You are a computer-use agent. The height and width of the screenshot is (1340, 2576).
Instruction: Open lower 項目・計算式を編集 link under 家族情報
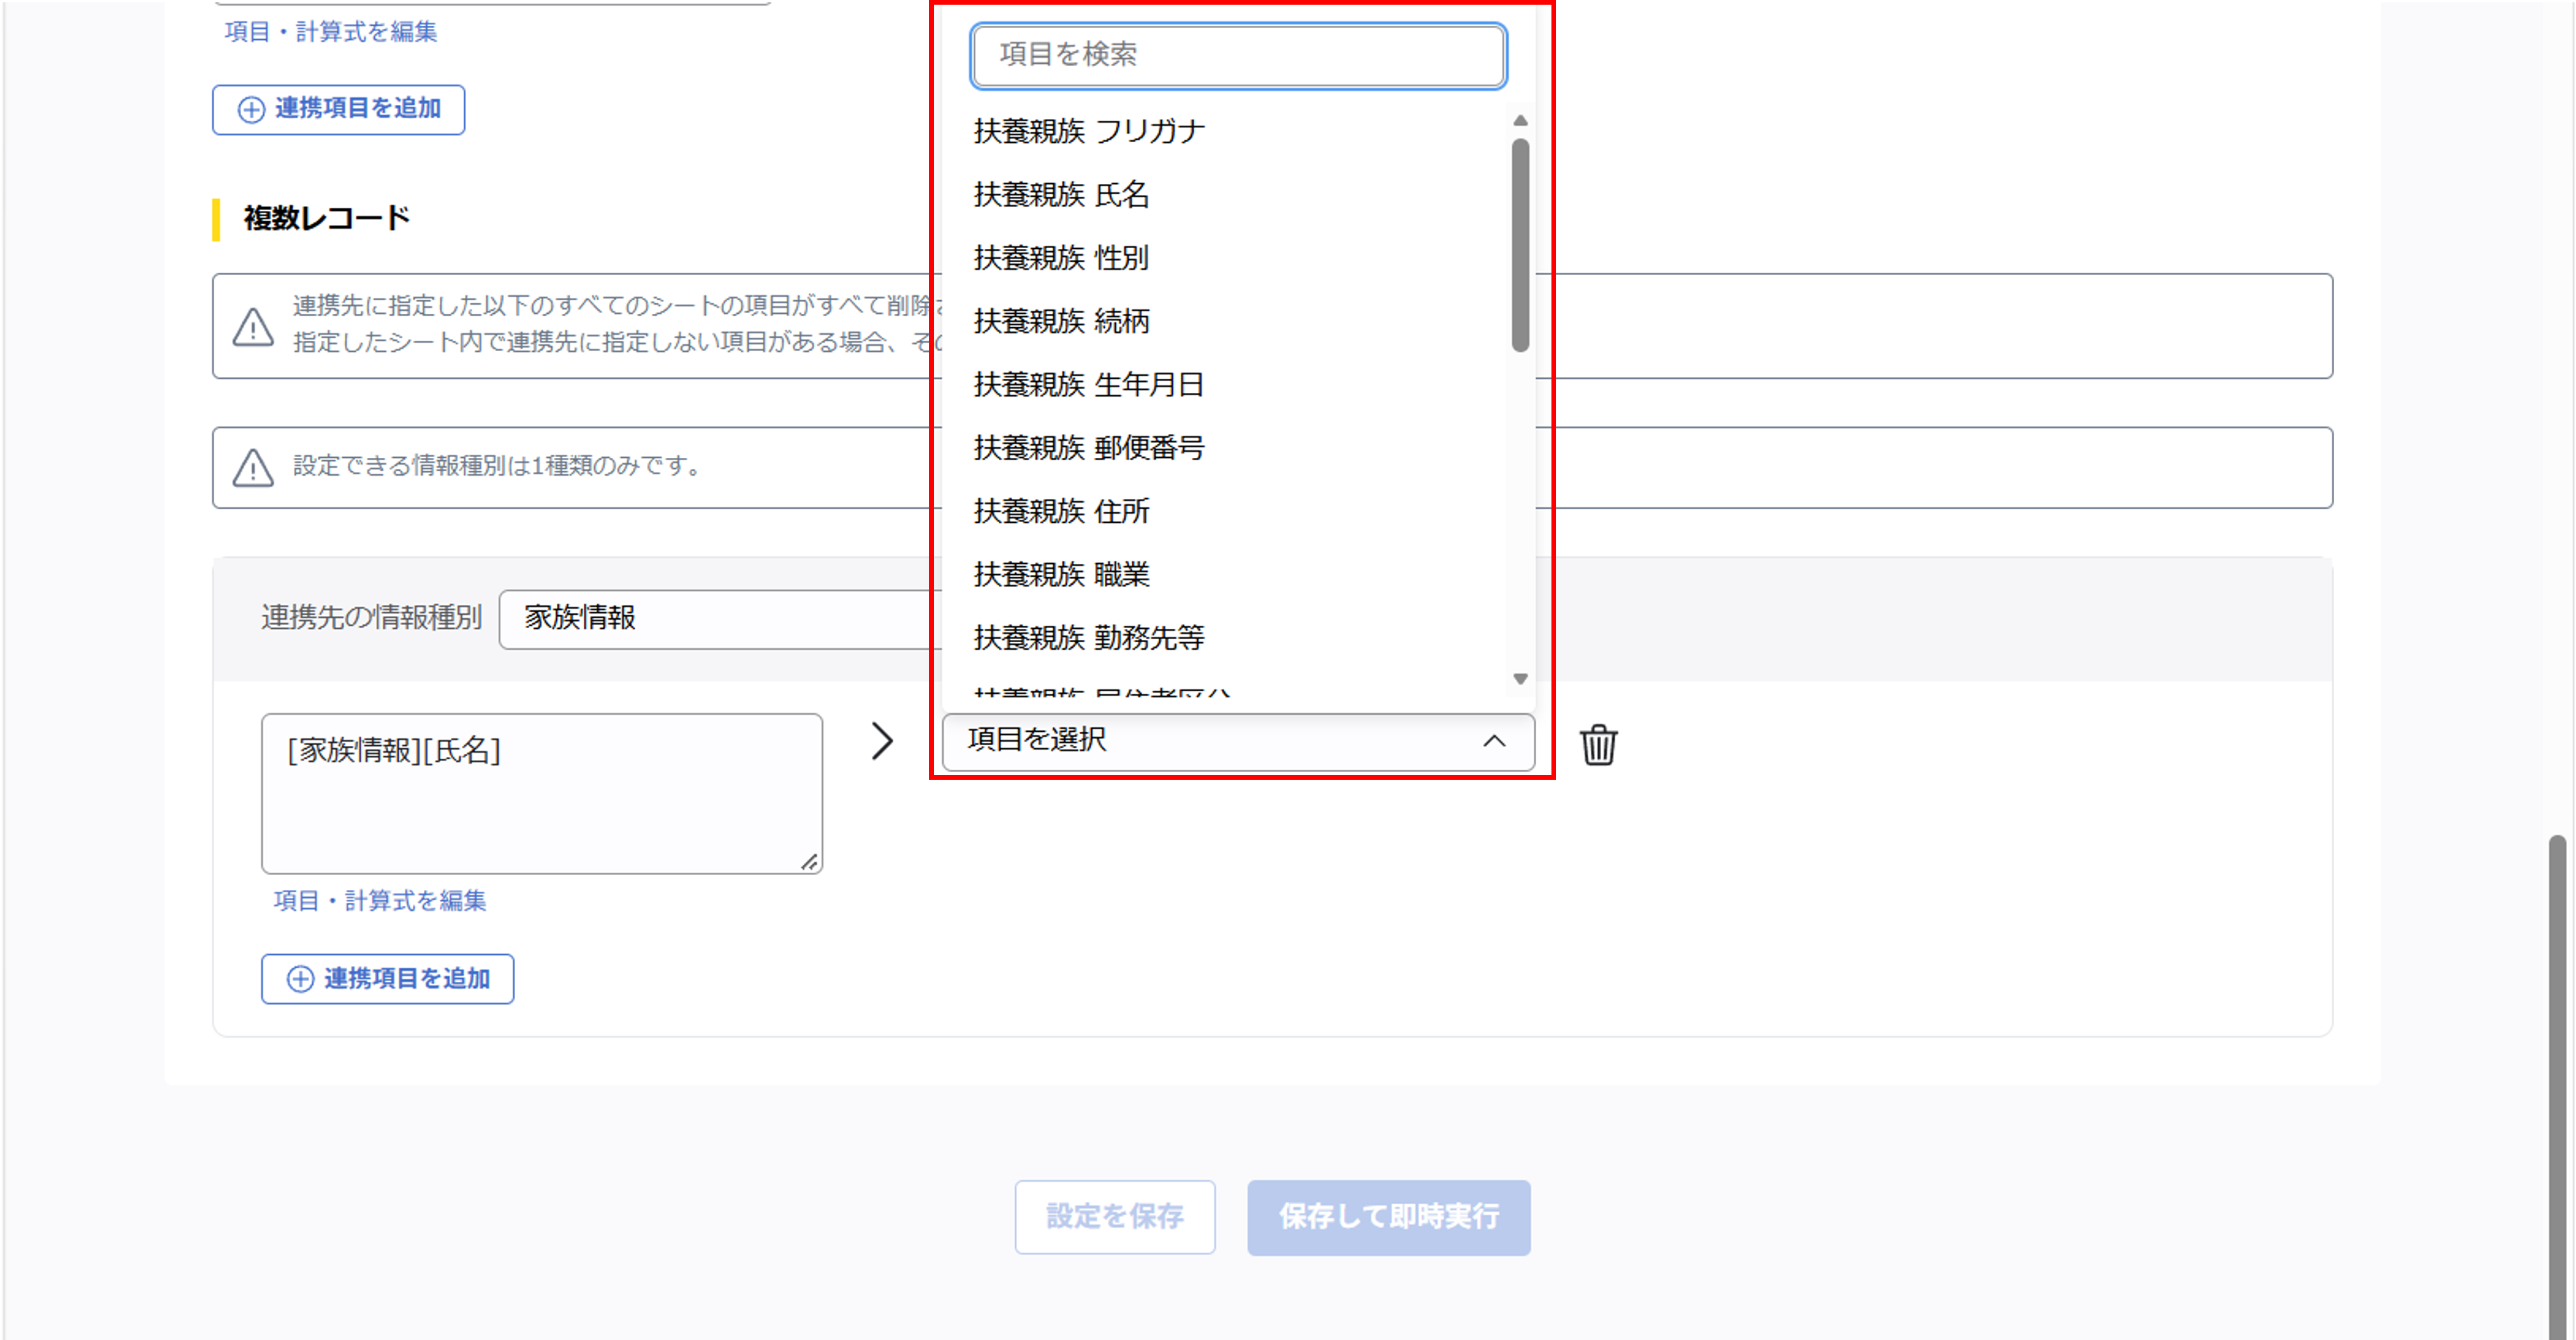380,901
